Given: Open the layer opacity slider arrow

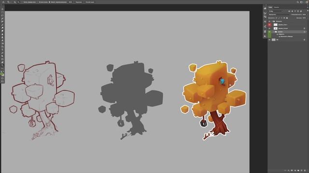Looking at the screenshot, I should (x=308, y=14).
